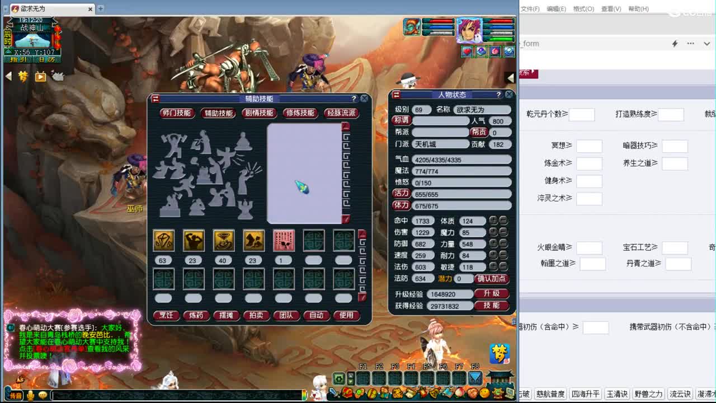Screen dimensions: 716x403
Task: Click the 传音 voice chat button
Action: point(15,396)
